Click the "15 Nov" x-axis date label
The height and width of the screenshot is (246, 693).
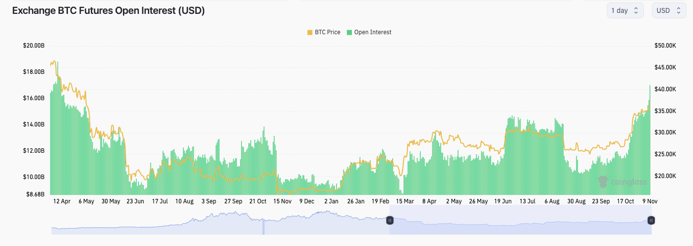click(283, 201)
